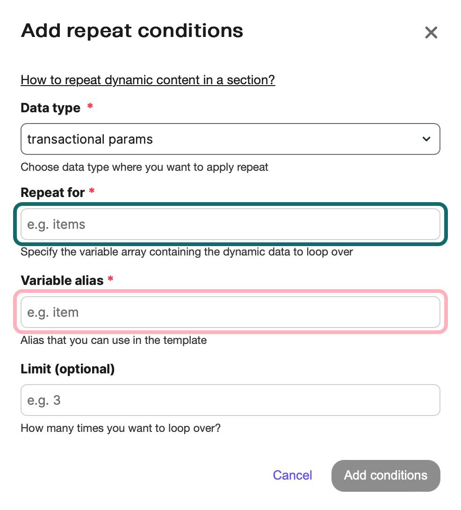Screen dimensions: 461x510
Task: Click the 'Limit (optional)' field label
Action: 68,369
